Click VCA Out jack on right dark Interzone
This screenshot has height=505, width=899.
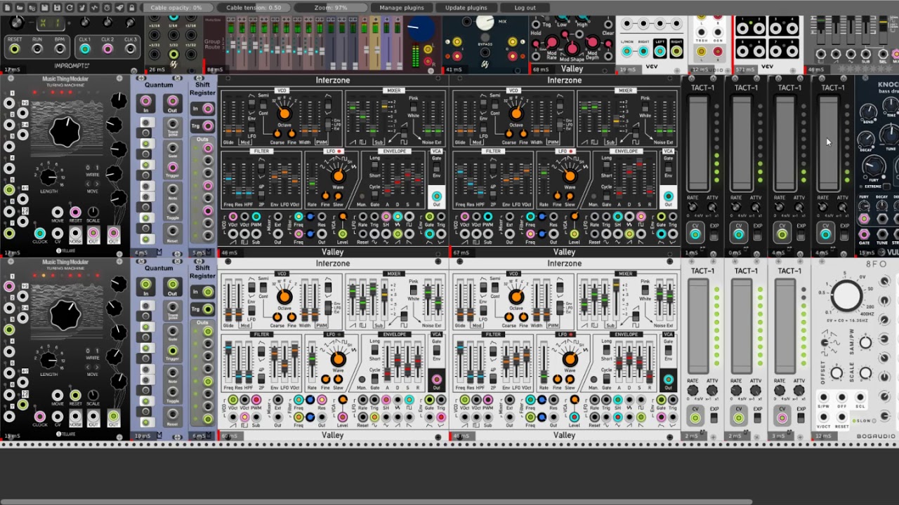coord(668,196)
